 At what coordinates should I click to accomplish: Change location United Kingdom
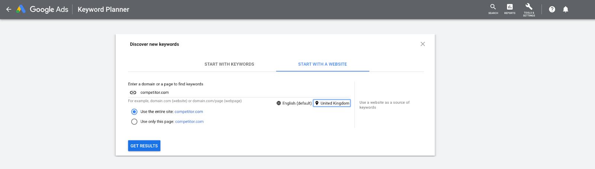click(332, 103)
